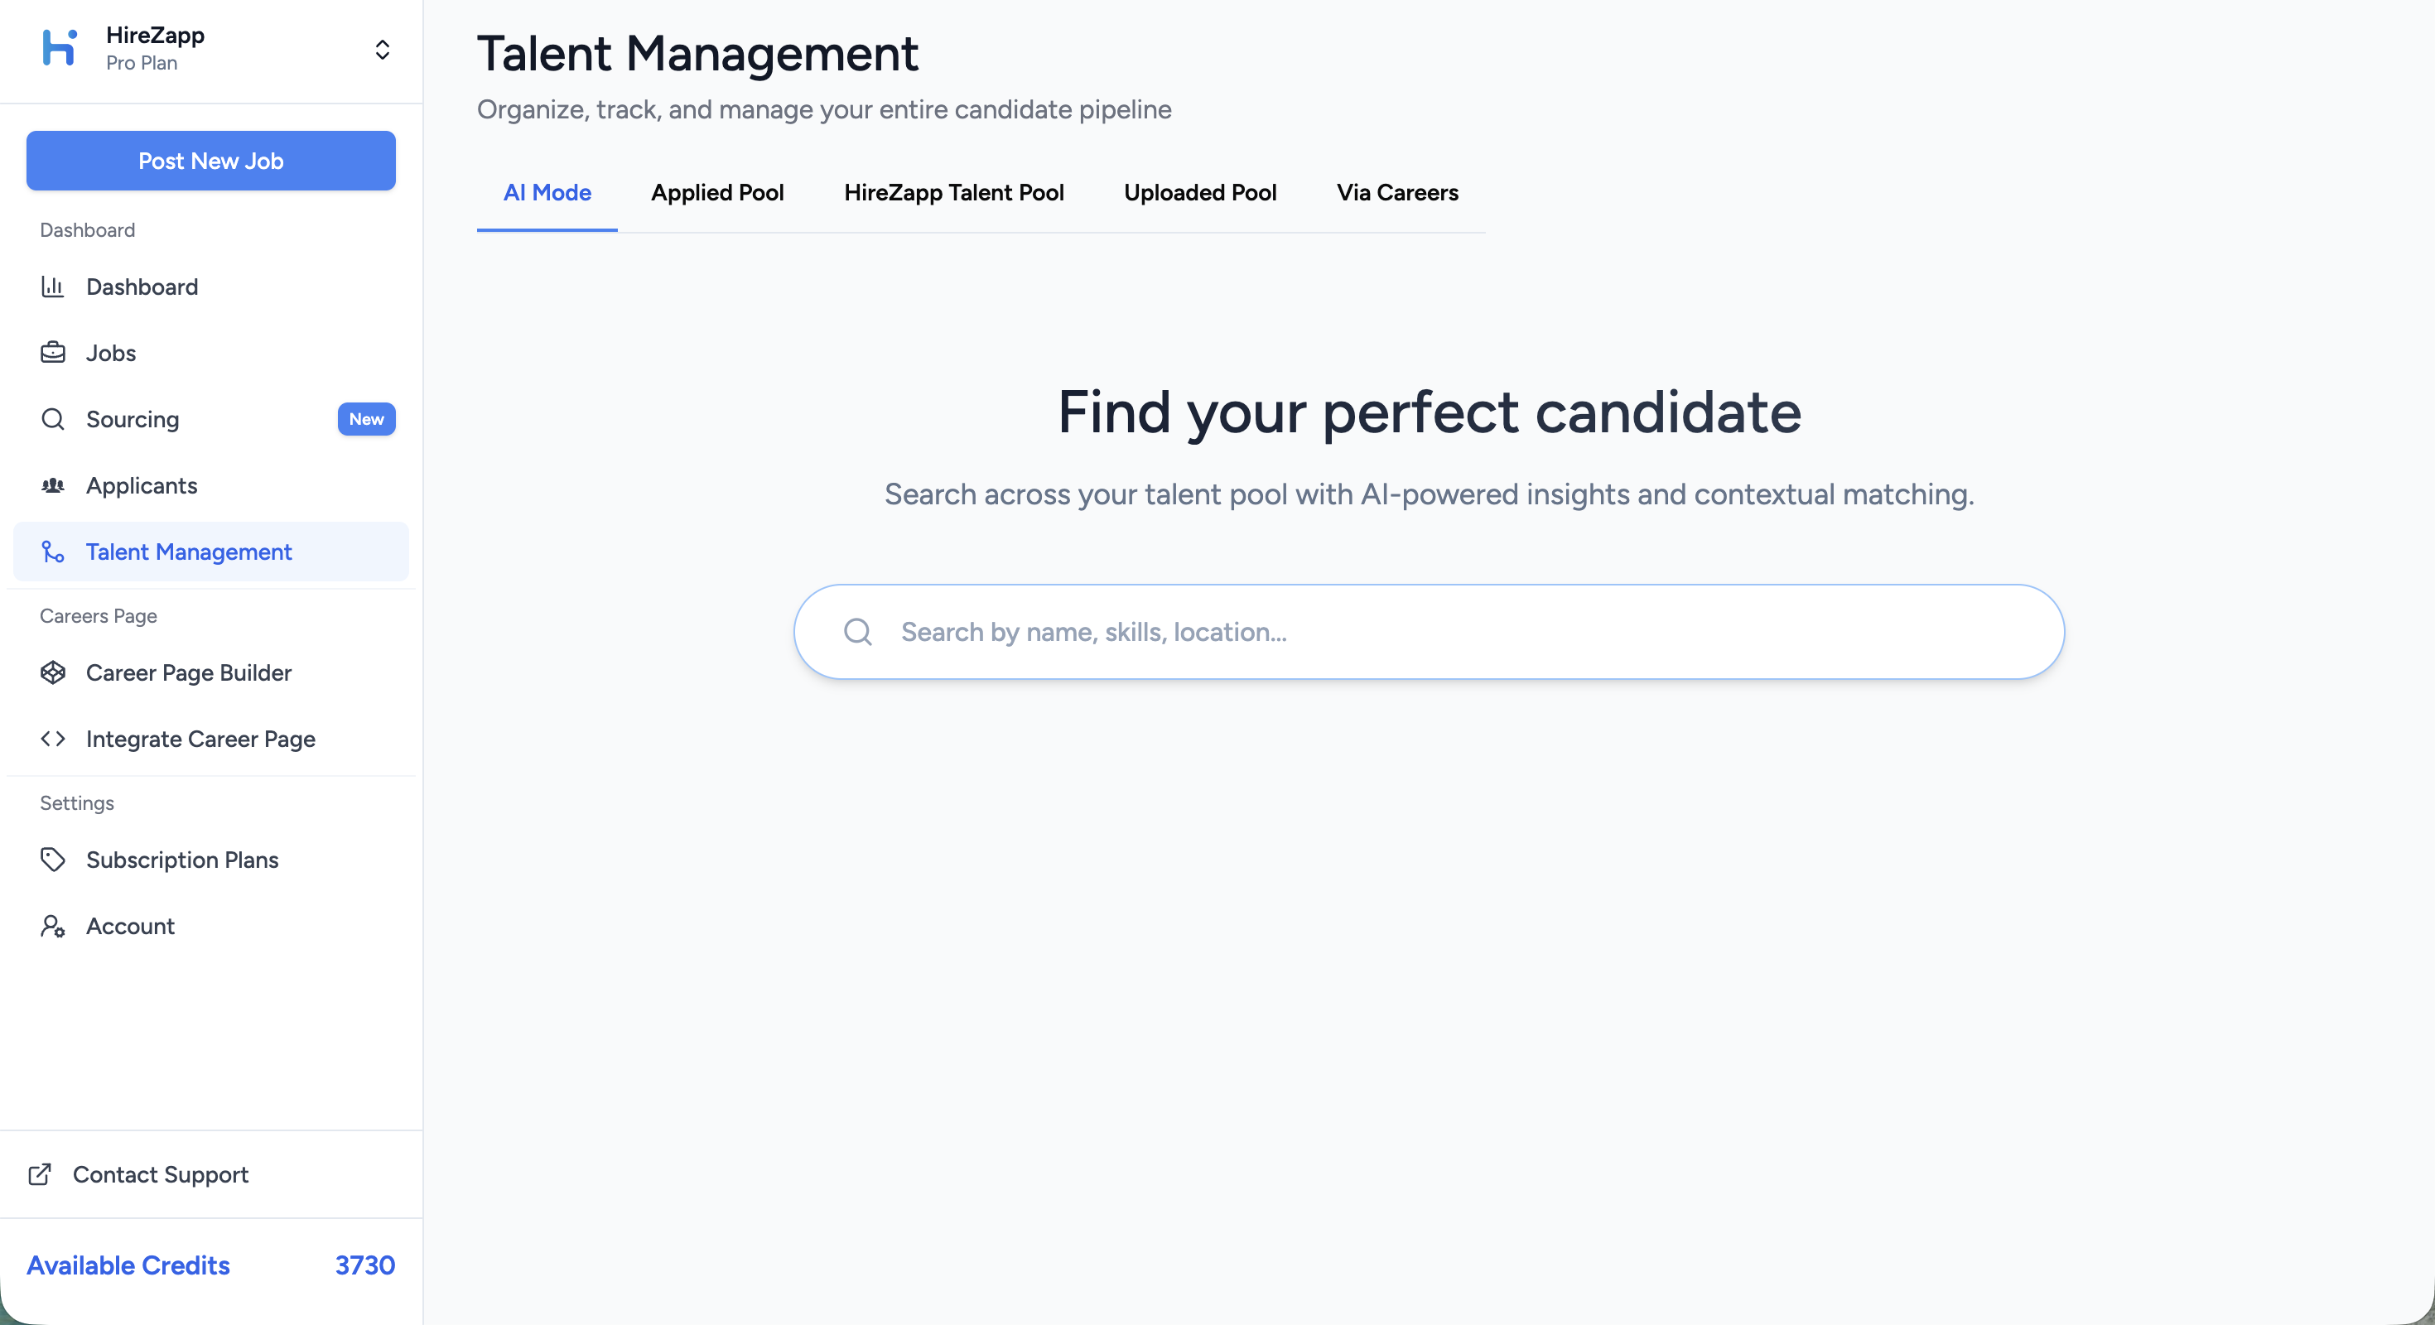Click the Subscription Plans tag icon
This screenshot has height=1325, width=2435.
pos(53,860)
